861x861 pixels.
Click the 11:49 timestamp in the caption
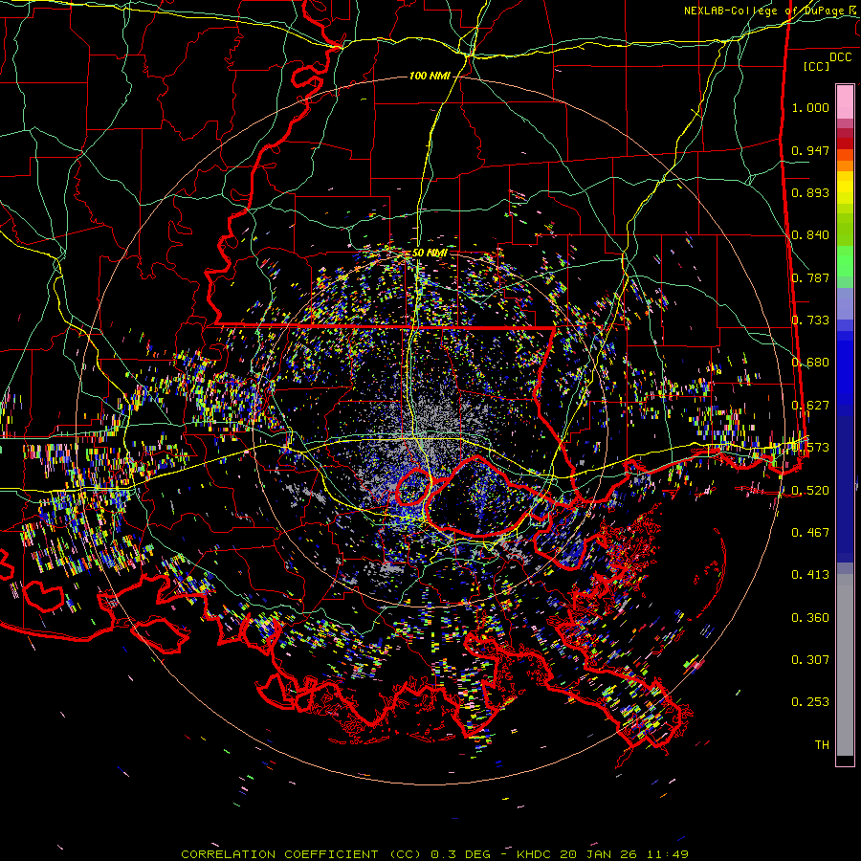point(668,854)
